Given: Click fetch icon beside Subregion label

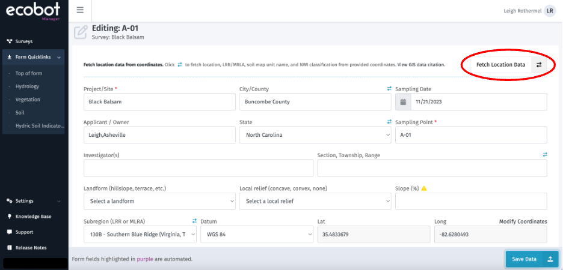Looking at the screenshot, I should 194,221.
